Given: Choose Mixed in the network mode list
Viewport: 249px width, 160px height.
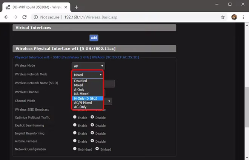Looking at the screenshot, I should (x=88, y=85).
